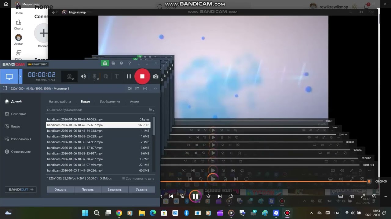
Task: Launch Bandicut from the Bandicam panel
Action: pos(21,189)
